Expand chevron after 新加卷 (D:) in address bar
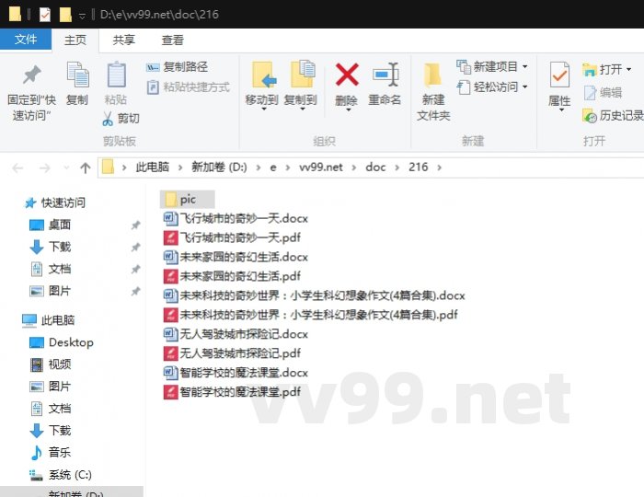This screenshot has width=644, height=497. [x=258, y=168]
